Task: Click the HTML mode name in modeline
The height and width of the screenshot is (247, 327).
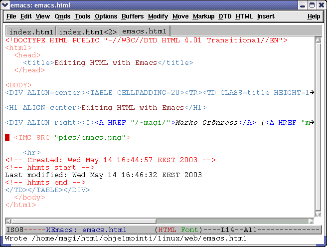Action: coord(167,230)
